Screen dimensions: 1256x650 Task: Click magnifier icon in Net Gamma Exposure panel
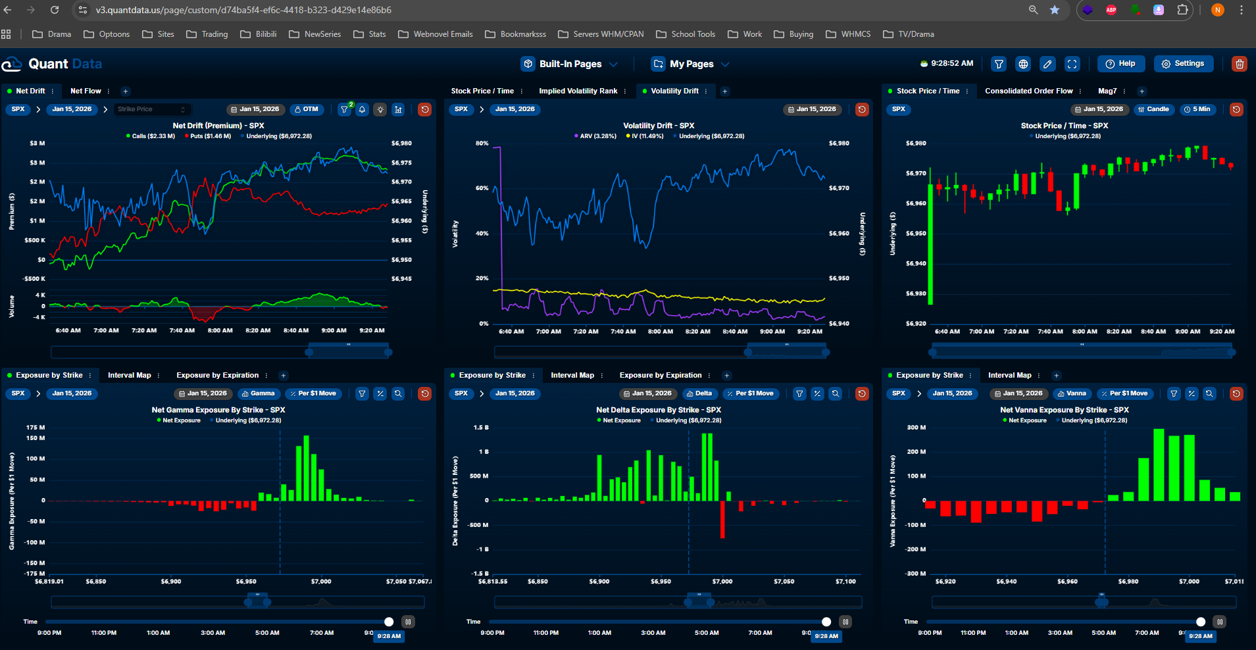pos(398,394)
